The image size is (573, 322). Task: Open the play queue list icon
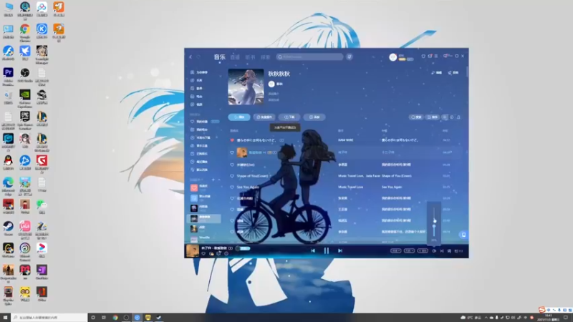pos(458,251)
